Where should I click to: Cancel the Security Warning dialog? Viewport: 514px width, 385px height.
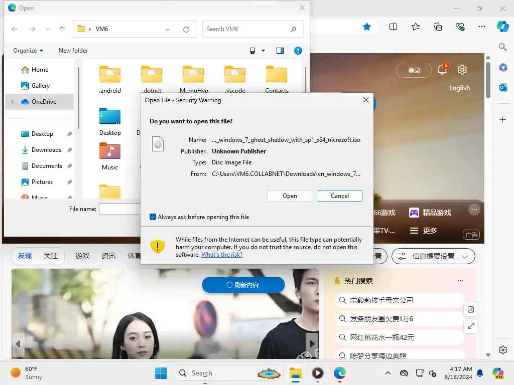tap(340, 196)
